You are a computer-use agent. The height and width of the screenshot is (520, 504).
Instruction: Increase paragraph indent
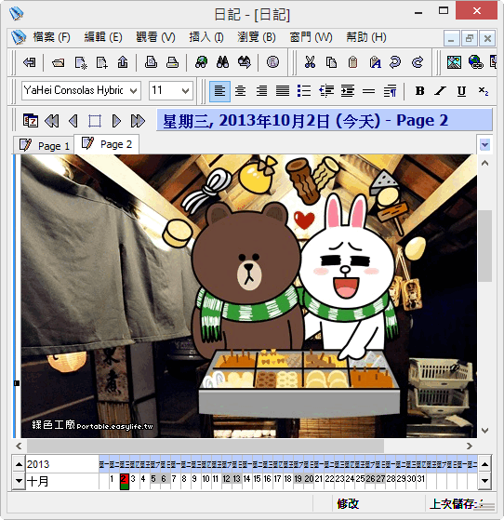point(348,90)
